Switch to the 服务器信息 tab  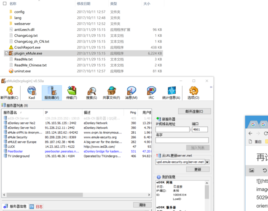point(15,206)
